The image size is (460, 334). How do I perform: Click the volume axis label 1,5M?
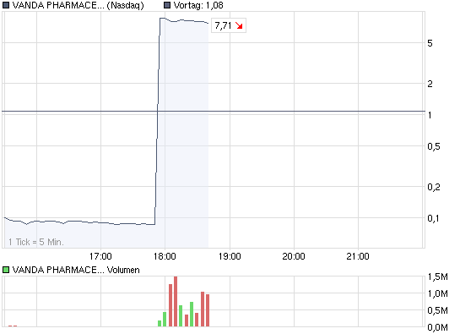coord(438,277)
